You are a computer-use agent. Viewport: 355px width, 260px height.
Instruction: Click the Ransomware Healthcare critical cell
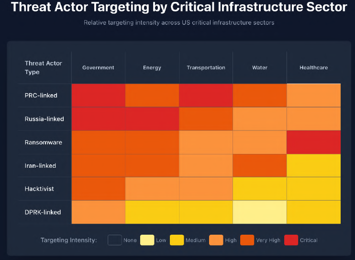coord(313,142)
